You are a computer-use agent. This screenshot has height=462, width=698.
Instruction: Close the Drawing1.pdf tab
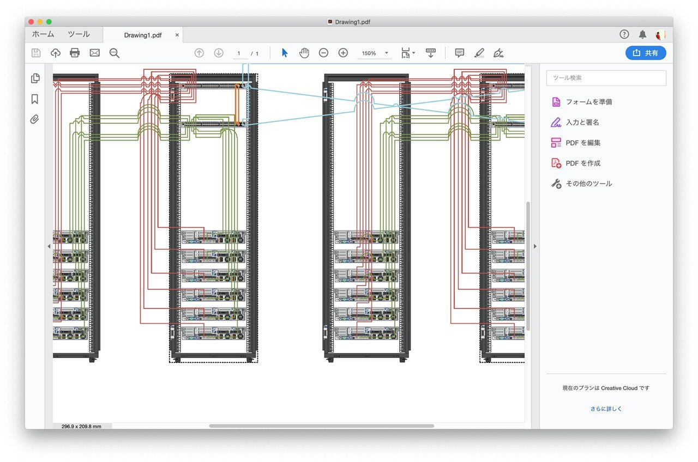pos(177,35)
